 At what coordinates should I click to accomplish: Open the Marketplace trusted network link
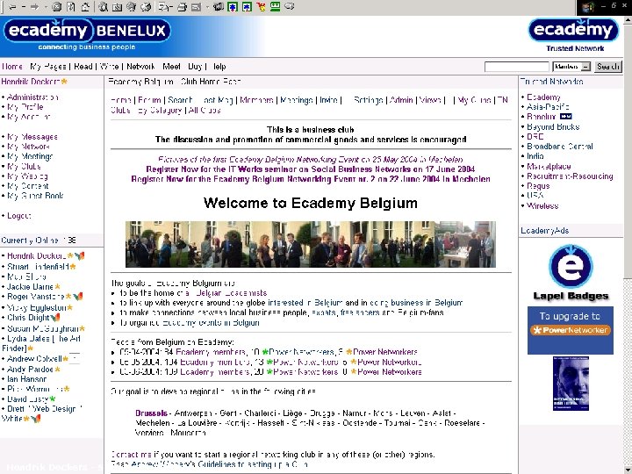549,166
